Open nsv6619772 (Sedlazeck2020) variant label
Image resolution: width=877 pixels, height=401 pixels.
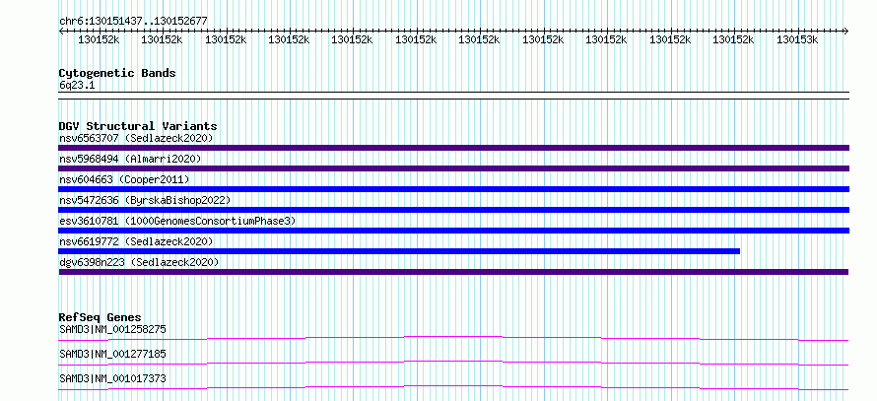pos(136,241)
